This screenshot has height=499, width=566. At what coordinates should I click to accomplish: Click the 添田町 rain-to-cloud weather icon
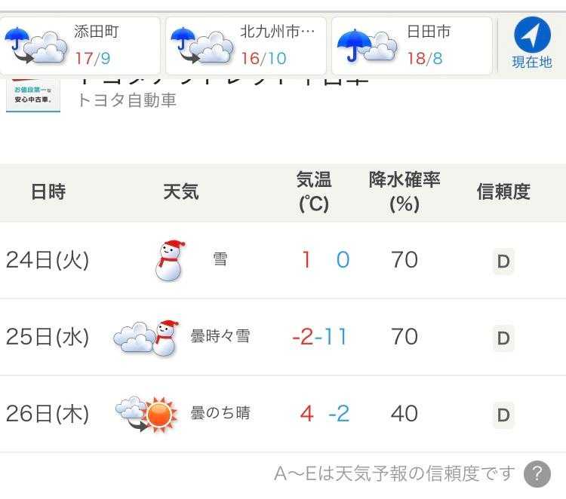[x=37, y=47]
